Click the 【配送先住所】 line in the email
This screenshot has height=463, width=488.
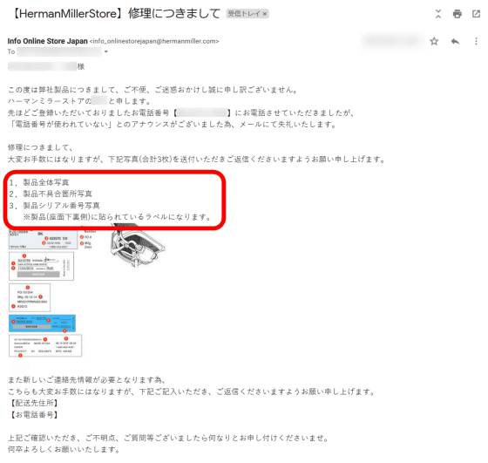coord(34,403)
